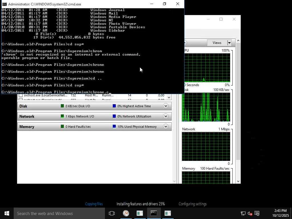This screenshot has width=292, height=219.
Task: Click the graph pane scroll-down arrow
Action: click(x=238, y=181)
